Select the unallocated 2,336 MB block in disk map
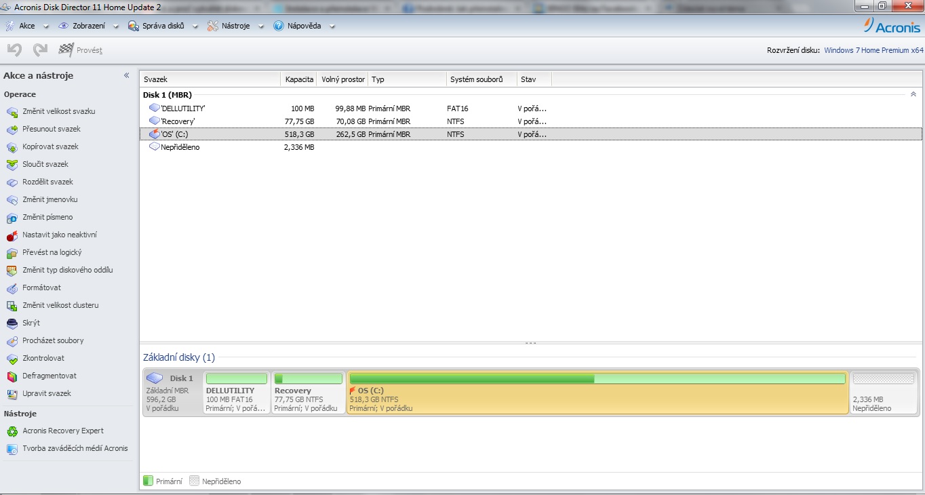This screenshot has height=495, width=925. 884,392
